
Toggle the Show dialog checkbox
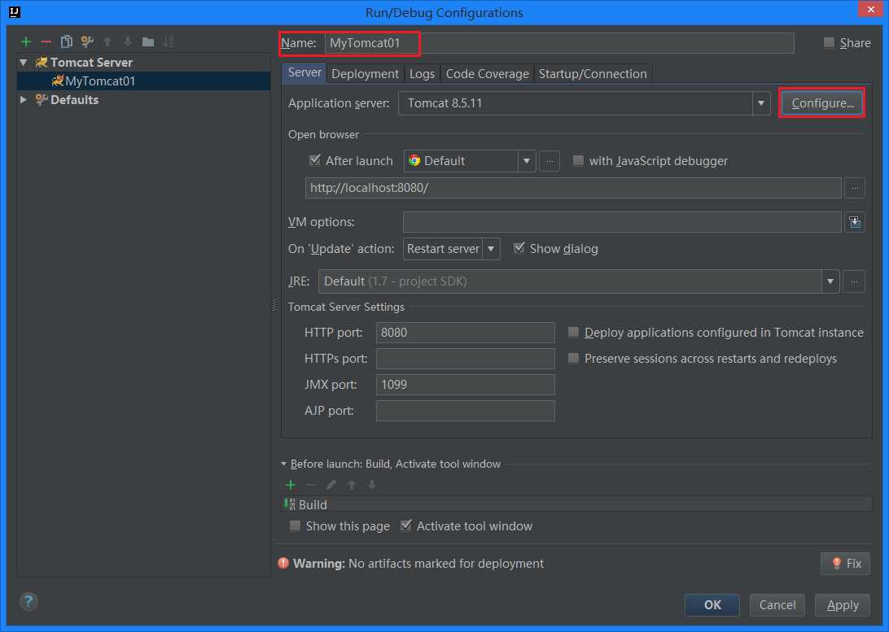point(519,248)
